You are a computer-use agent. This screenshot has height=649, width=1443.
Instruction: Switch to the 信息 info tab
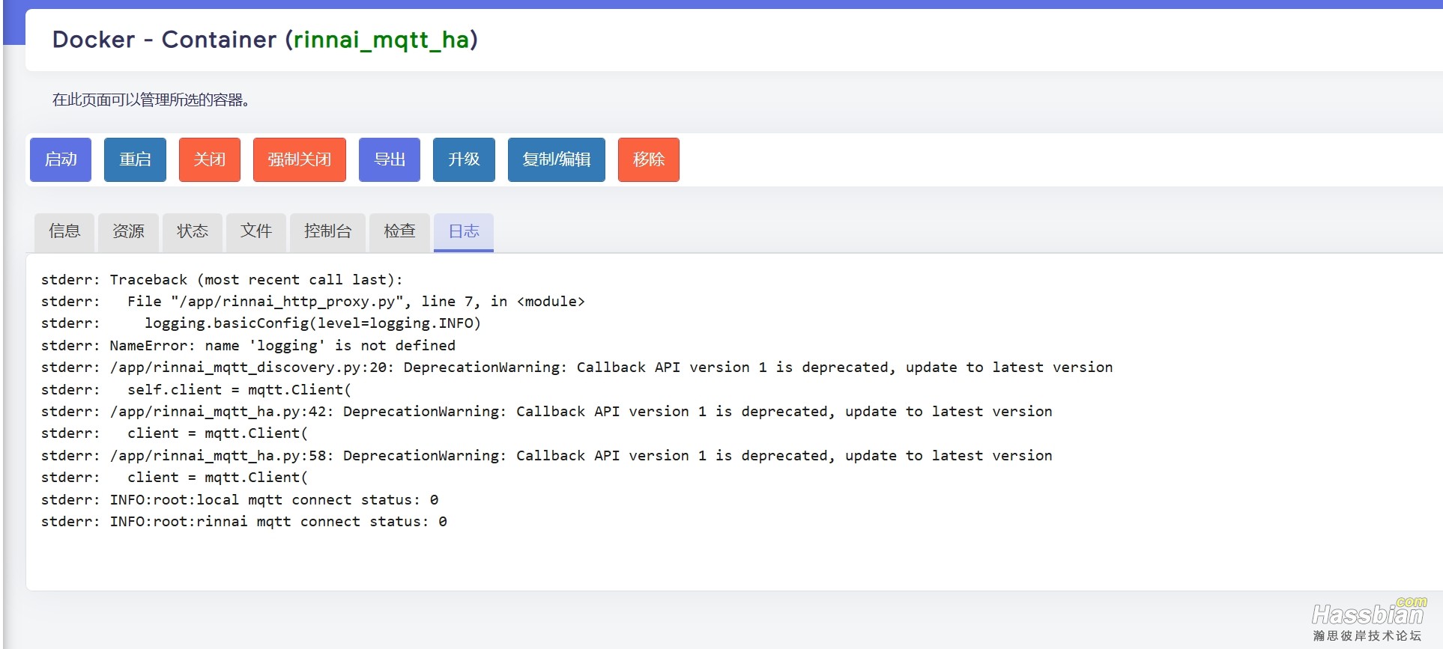[x=64, y=232]
